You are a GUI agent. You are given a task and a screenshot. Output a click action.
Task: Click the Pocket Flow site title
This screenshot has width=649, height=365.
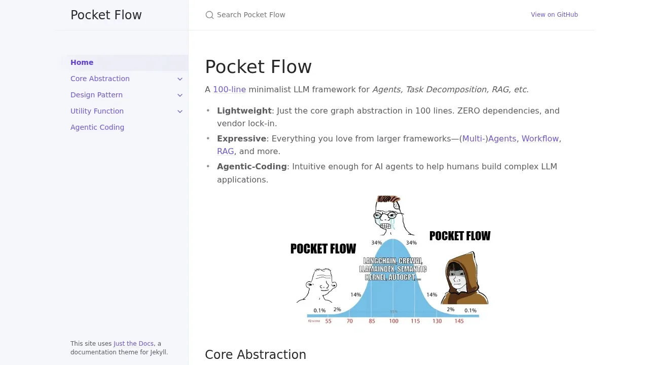[106, 15]
